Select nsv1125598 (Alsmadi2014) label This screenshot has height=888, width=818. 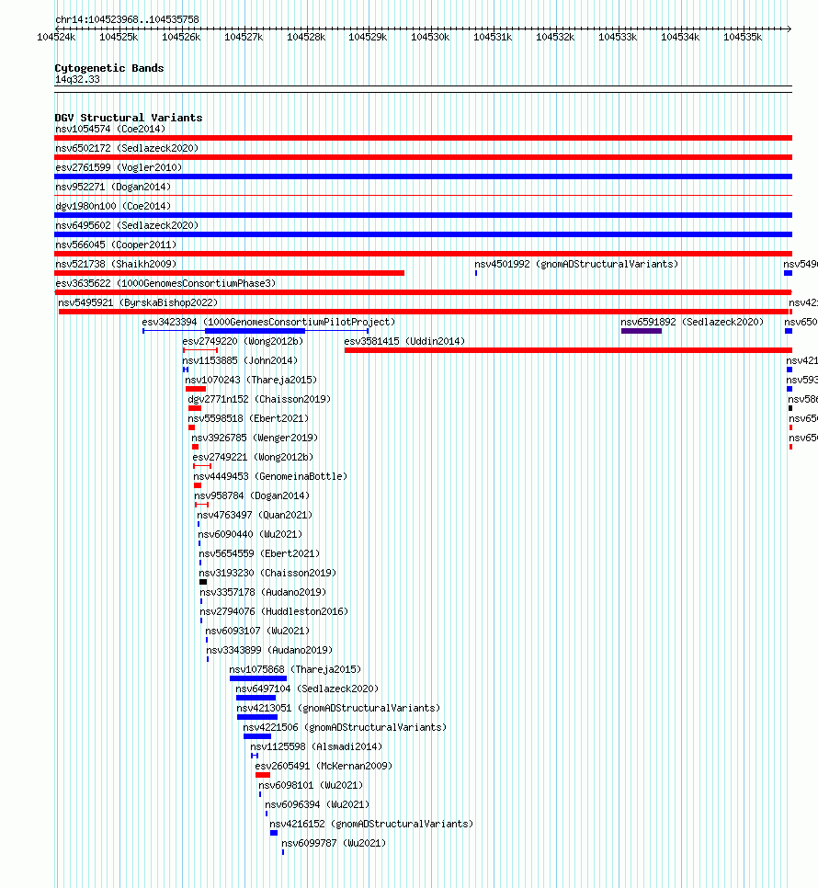coord(316,746)
